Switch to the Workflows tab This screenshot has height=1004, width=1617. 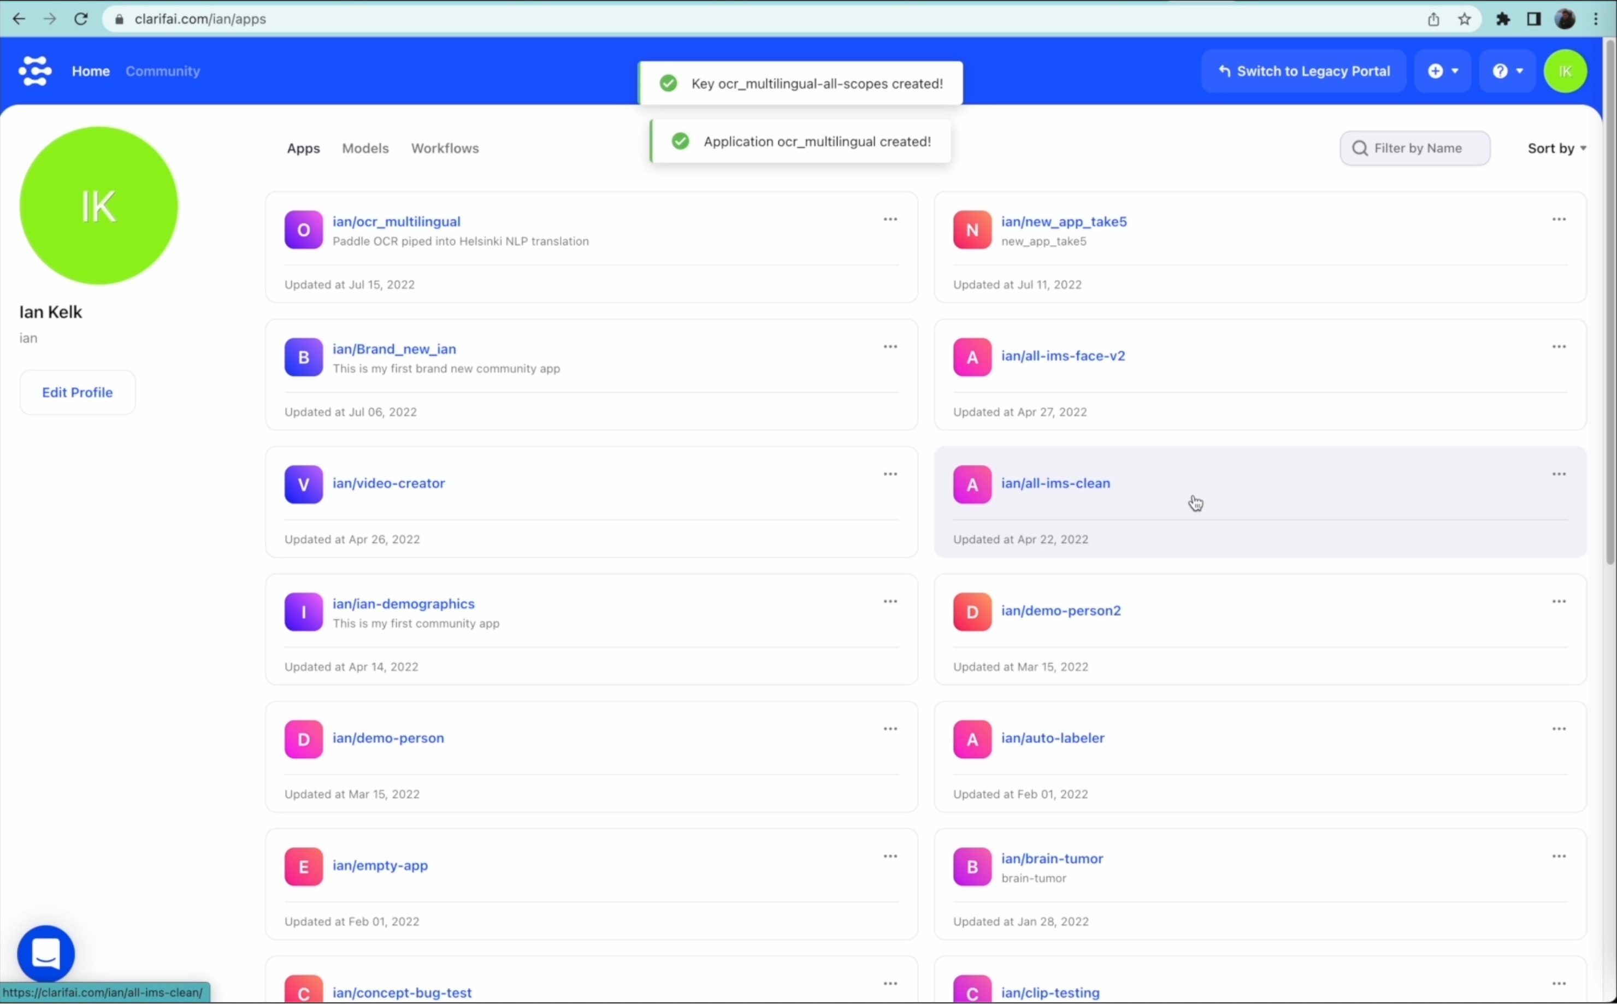pos(445,148)
